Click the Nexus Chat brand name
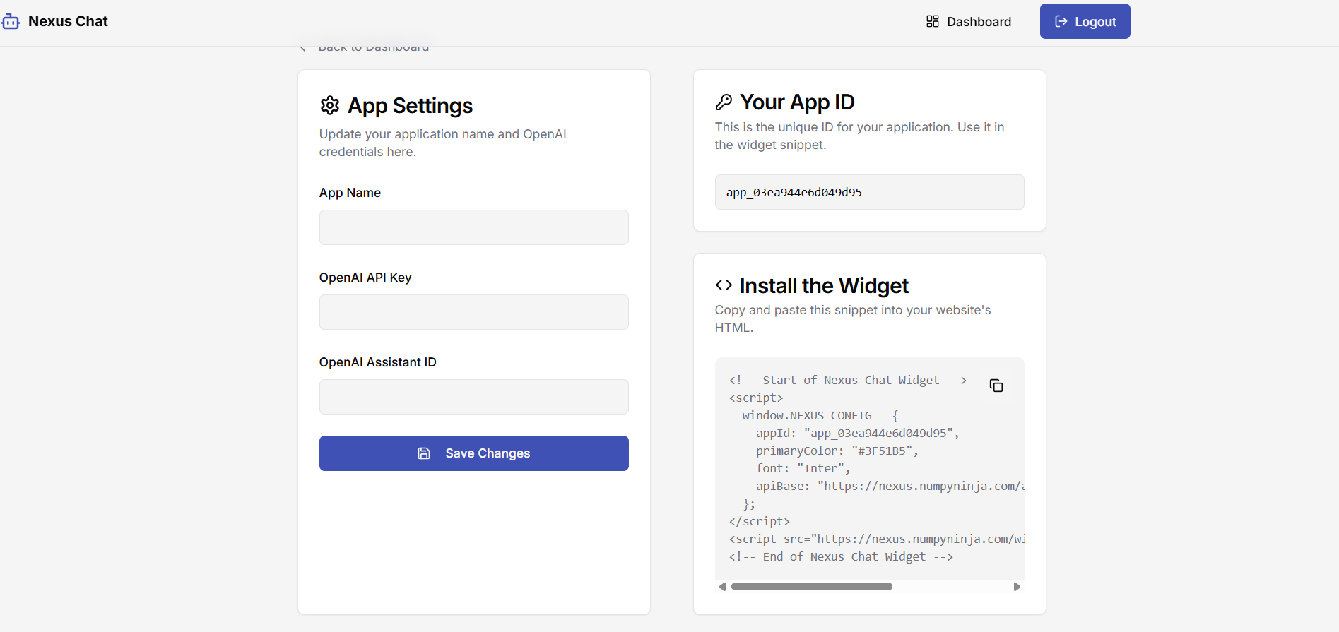Screen dimensions: 1339x632 [68, 21]
